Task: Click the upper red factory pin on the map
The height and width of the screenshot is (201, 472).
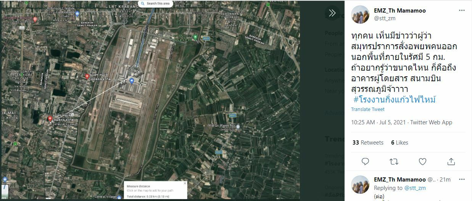Action: coord(87,76)
